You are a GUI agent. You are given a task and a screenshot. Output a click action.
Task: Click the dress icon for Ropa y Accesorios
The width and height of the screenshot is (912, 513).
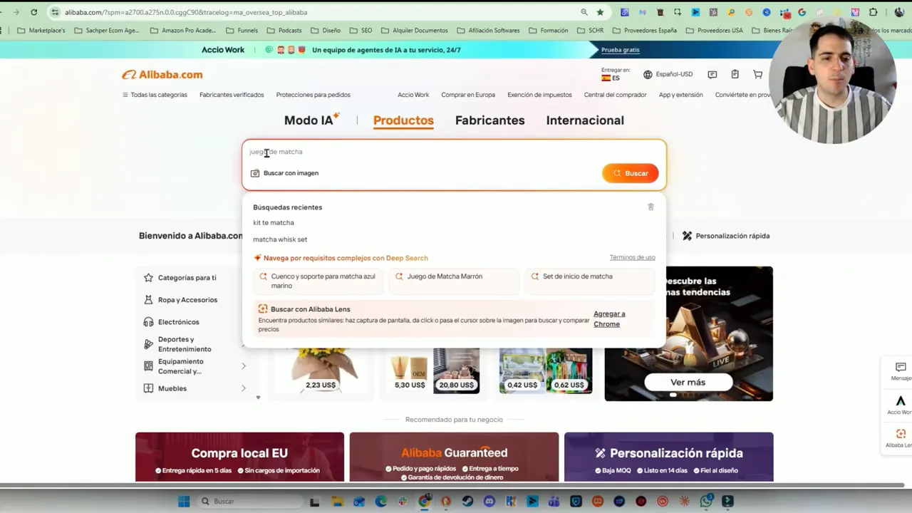tap(148, 300)
